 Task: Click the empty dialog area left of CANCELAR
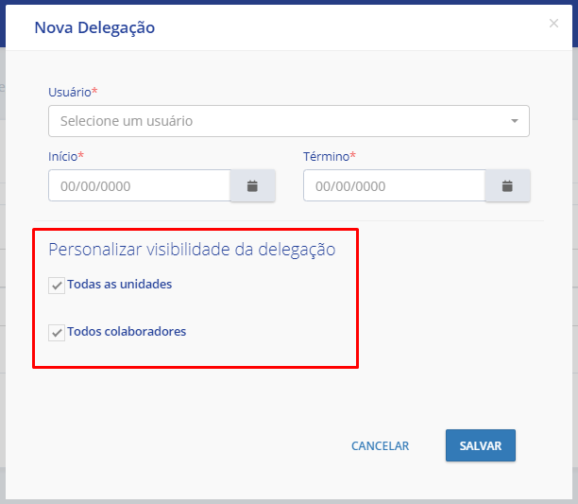(189, 445)
